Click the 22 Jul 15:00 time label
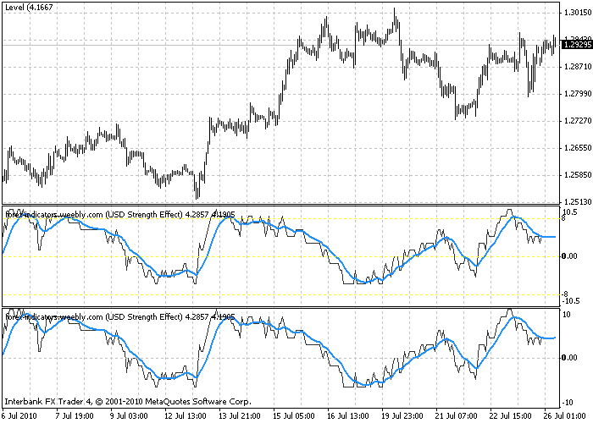The height and width of the screenshot is (423, 593). 511,416
